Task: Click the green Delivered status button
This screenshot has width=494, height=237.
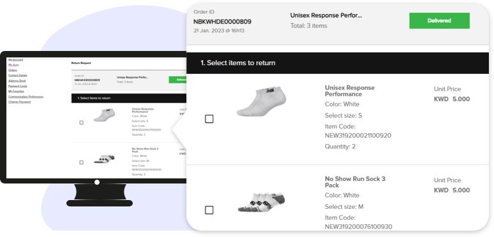Action: click(x=440, y=21)
